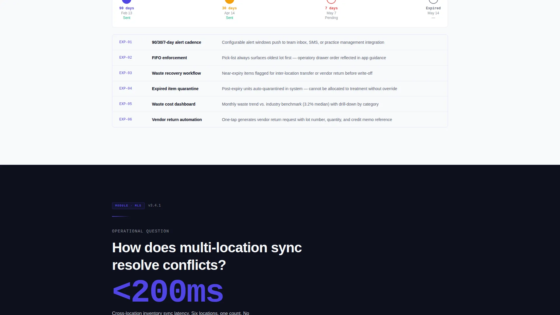This screenshot has height=315, width=560.
Task: Click the Vendor return automation title
Action: (177, 120)
